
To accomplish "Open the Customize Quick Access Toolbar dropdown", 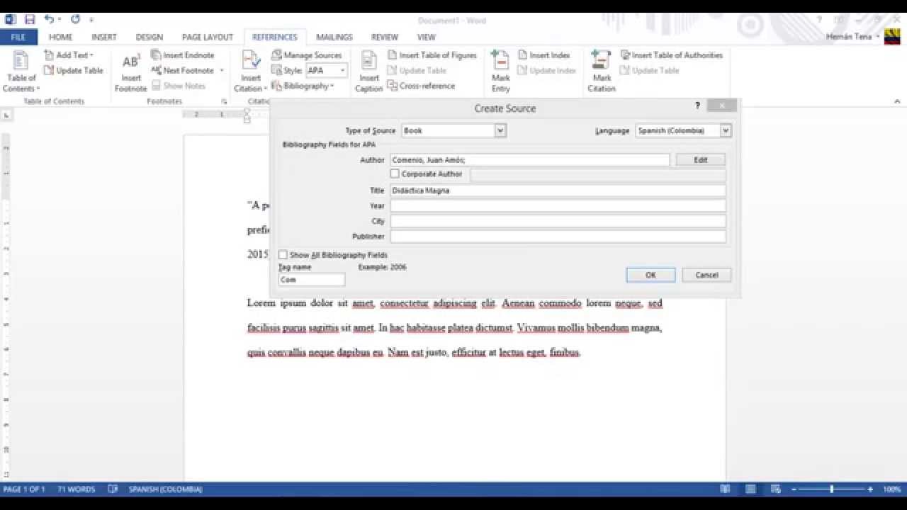I will click(91, 21).
